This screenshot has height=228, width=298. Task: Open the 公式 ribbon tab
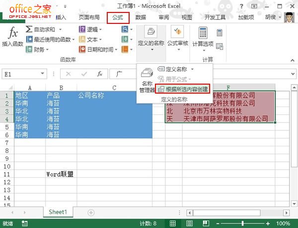118,17
